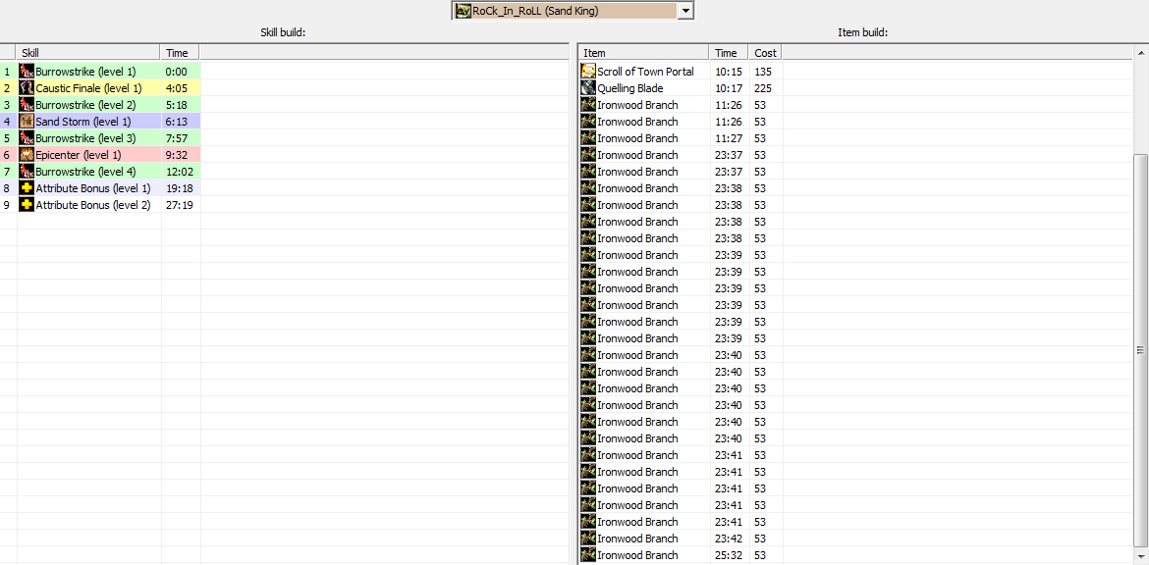Click the 9:32 time cell
Screen dimensions: 1149x565
coord(181,155)
